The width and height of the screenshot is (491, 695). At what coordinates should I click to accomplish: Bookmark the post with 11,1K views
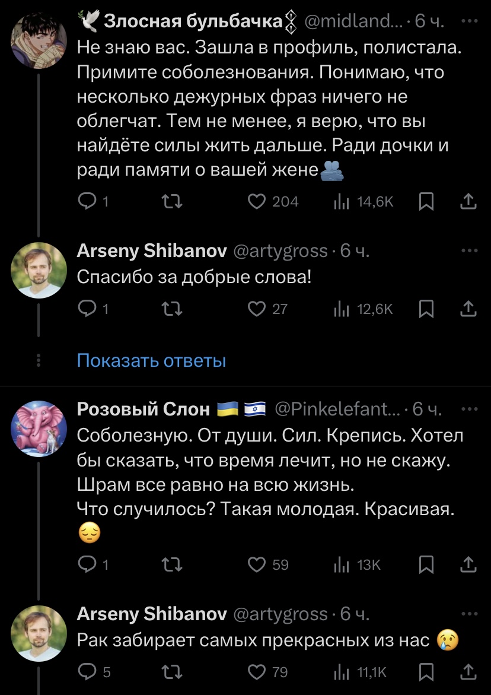[x=426, y=671]
